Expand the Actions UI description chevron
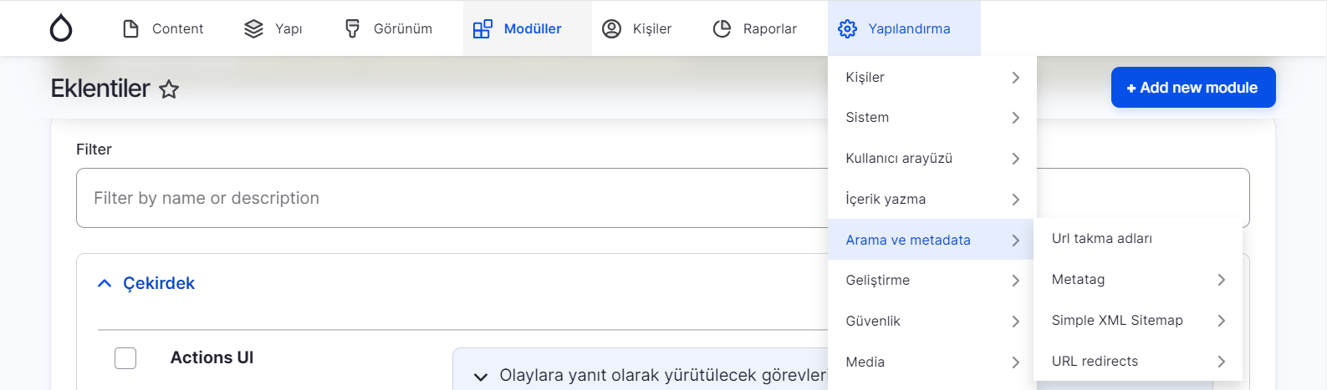The image size is (1327, 390). (481, 377)
